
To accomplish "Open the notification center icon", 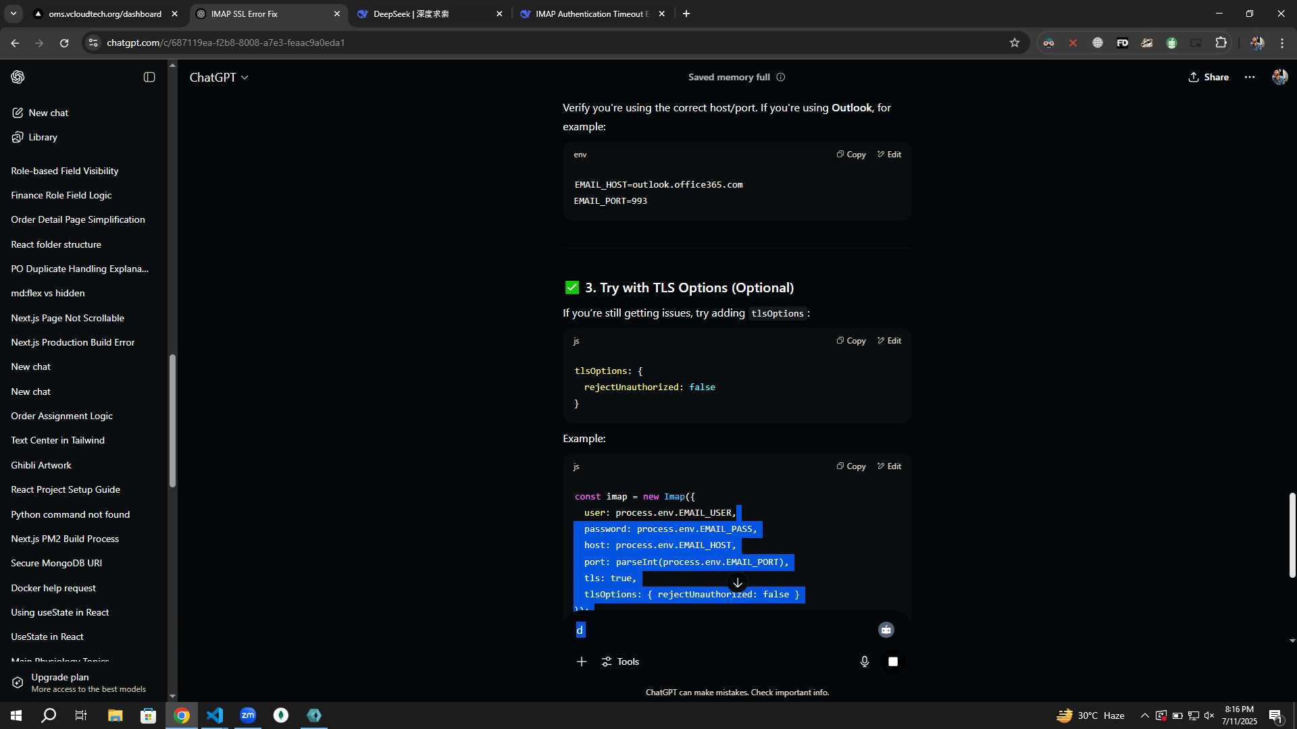I will coord(1276,716).
